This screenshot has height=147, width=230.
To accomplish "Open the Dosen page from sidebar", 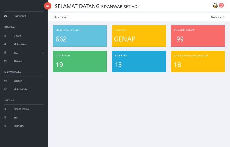I will (17, 36).
